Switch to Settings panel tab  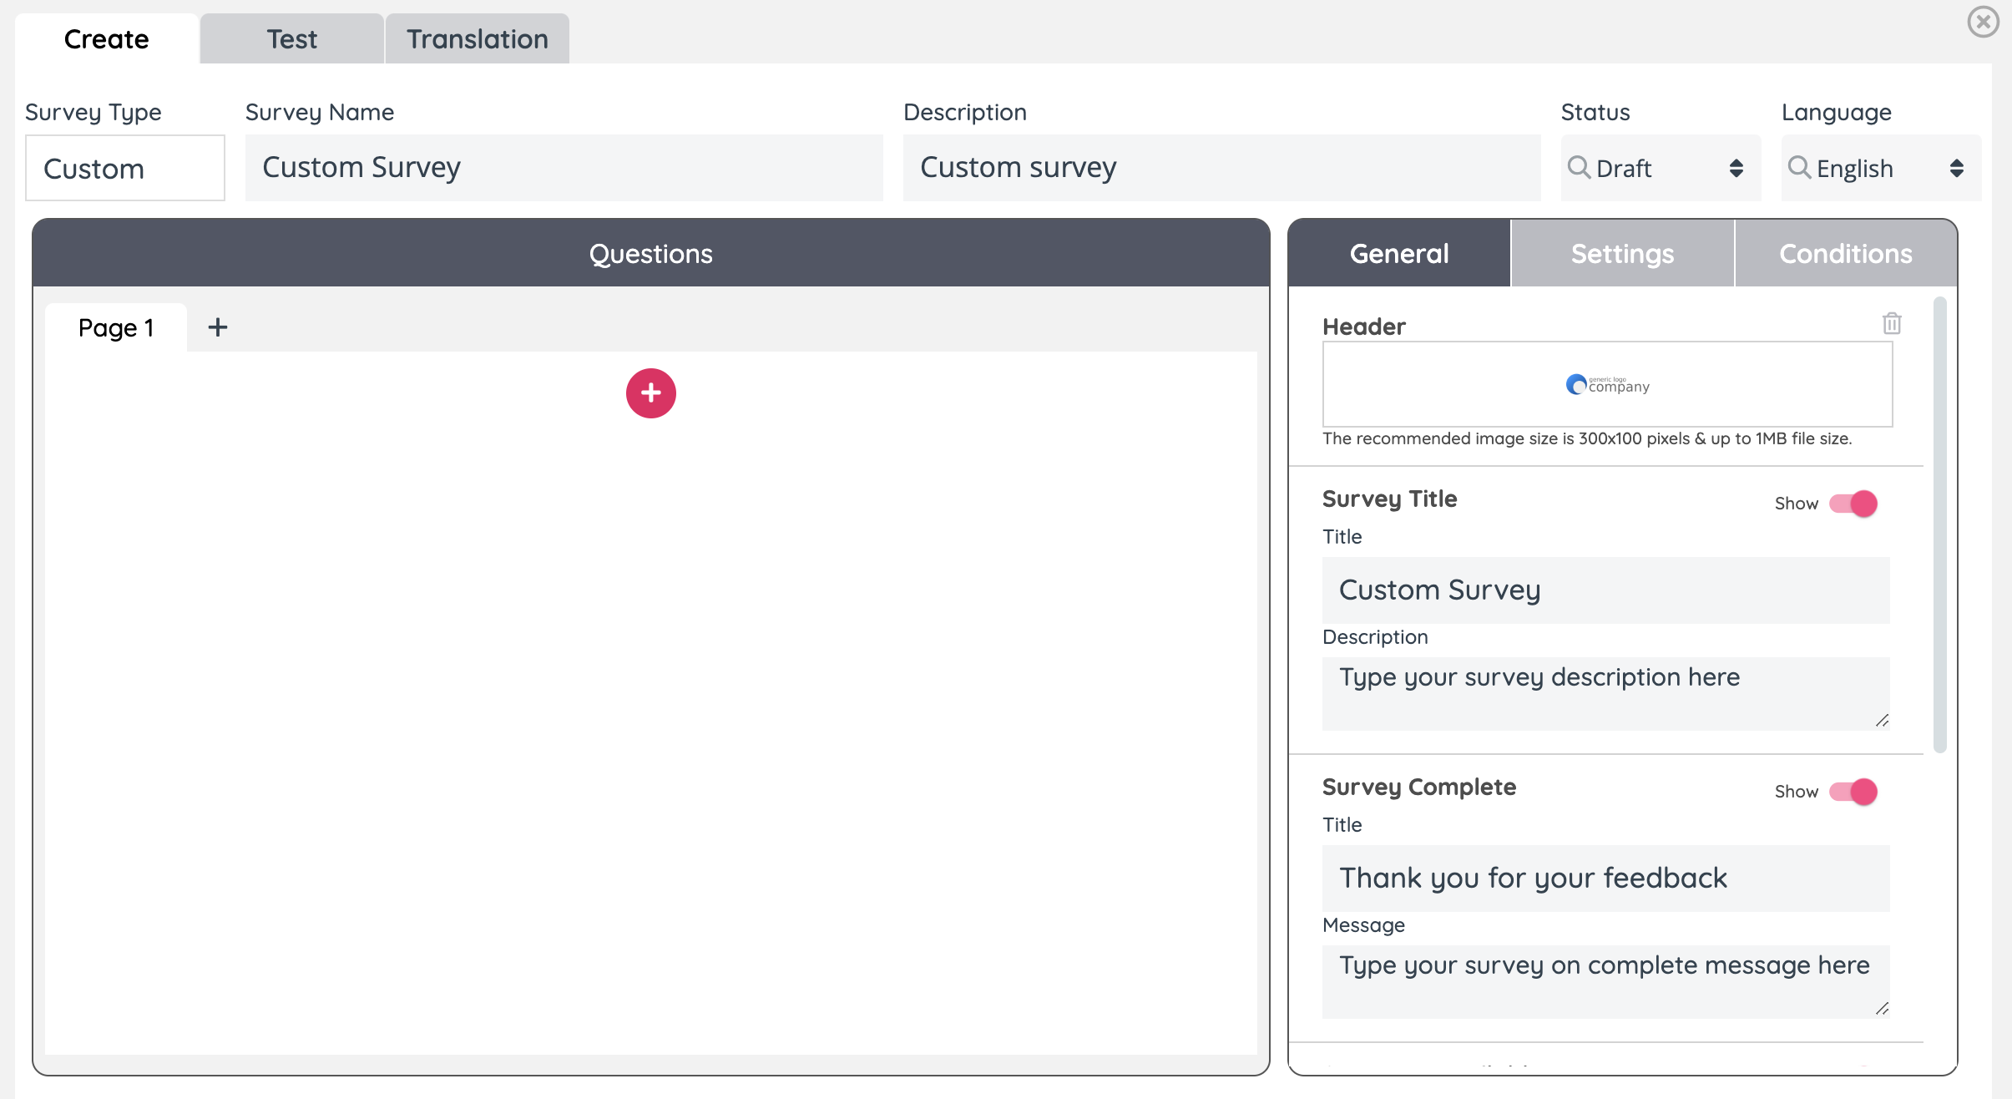click(x=1622, y=254)
